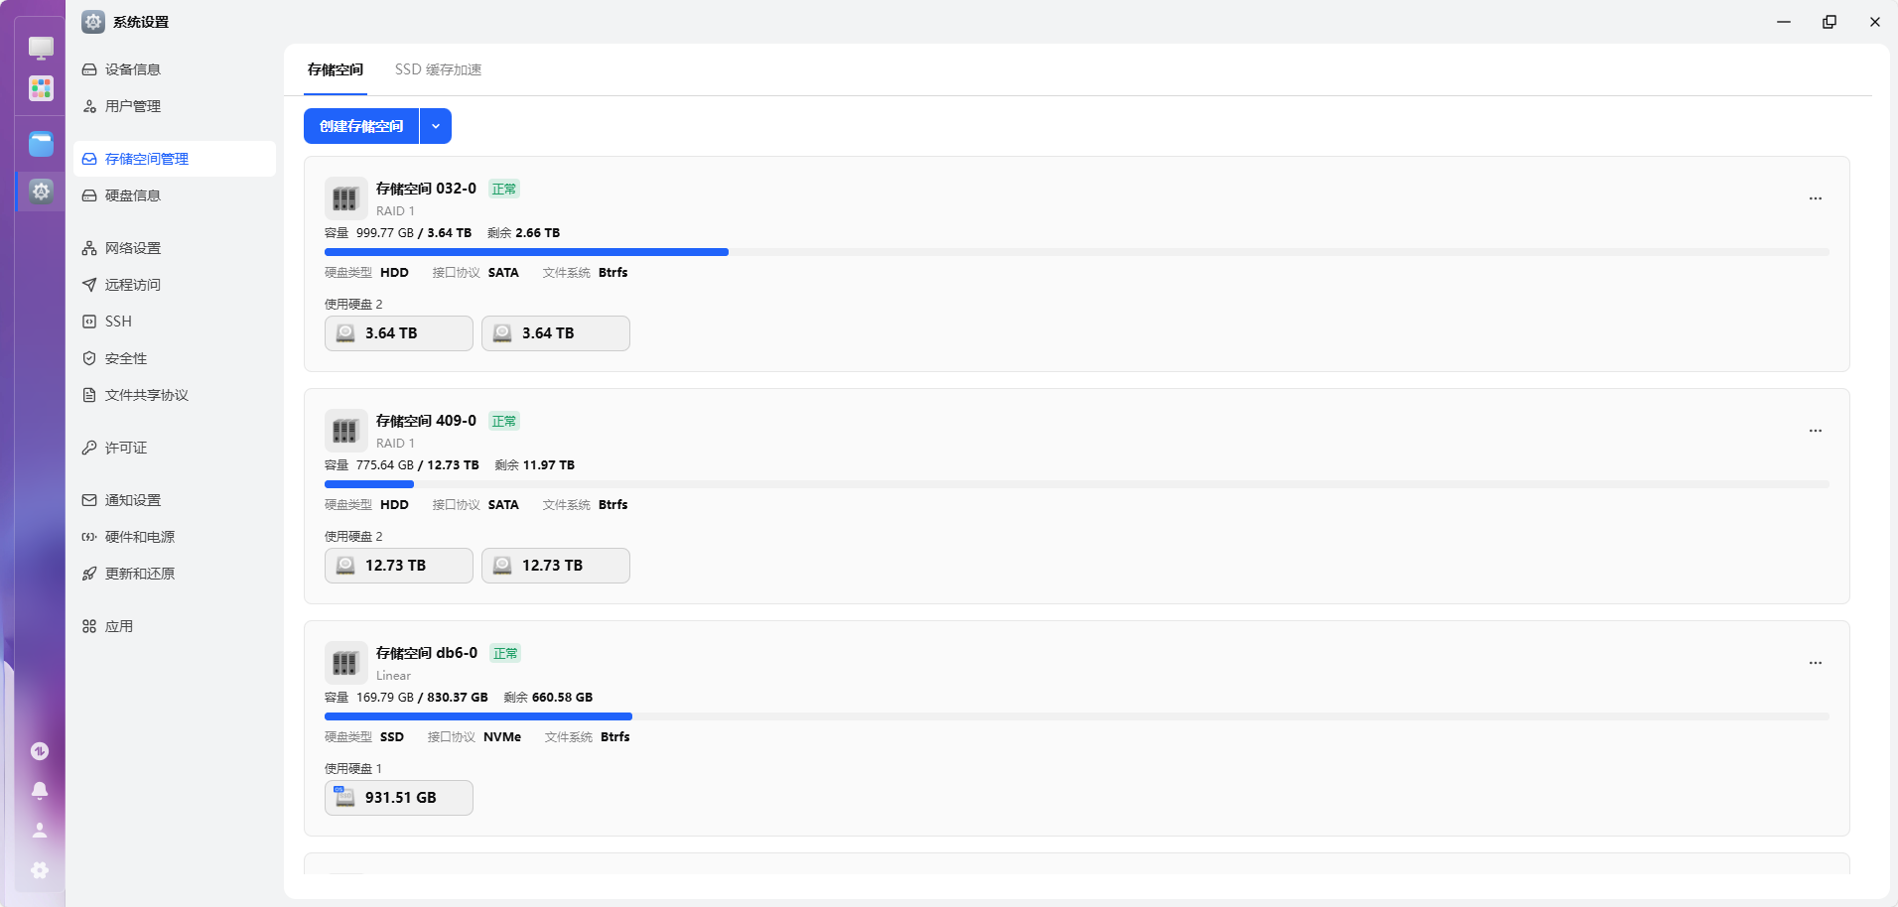Click the bottom gear icon in dock
Screen dimensions: 1898x907
[40, 870]
